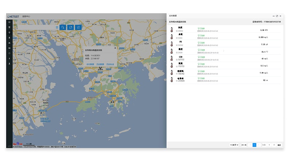Click the ONETEST logo
This screenshot has height=161, width=291.
coord(13,16)
